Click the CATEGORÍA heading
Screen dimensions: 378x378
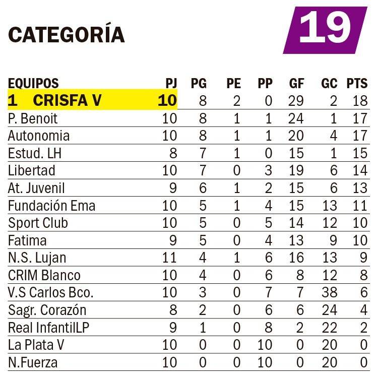coord(67,34)
